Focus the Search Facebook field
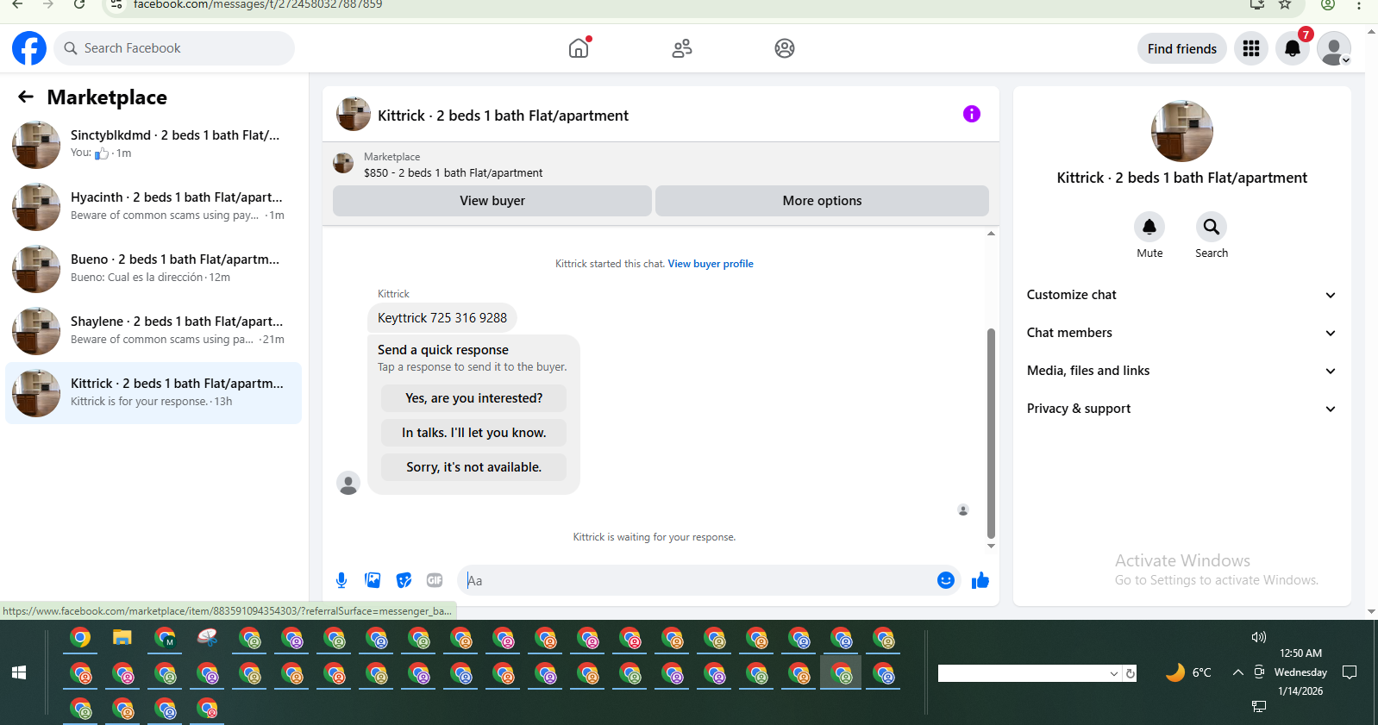Image resolution: width=1378 pixels, height=725 pixels. (x=174, y=48)
